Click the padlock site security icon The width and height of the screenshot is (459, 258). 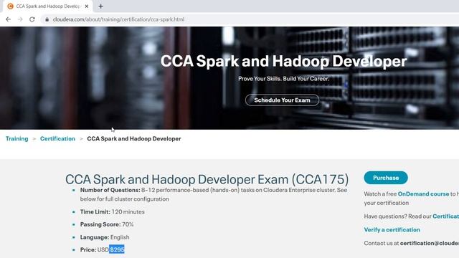point(47,19)
